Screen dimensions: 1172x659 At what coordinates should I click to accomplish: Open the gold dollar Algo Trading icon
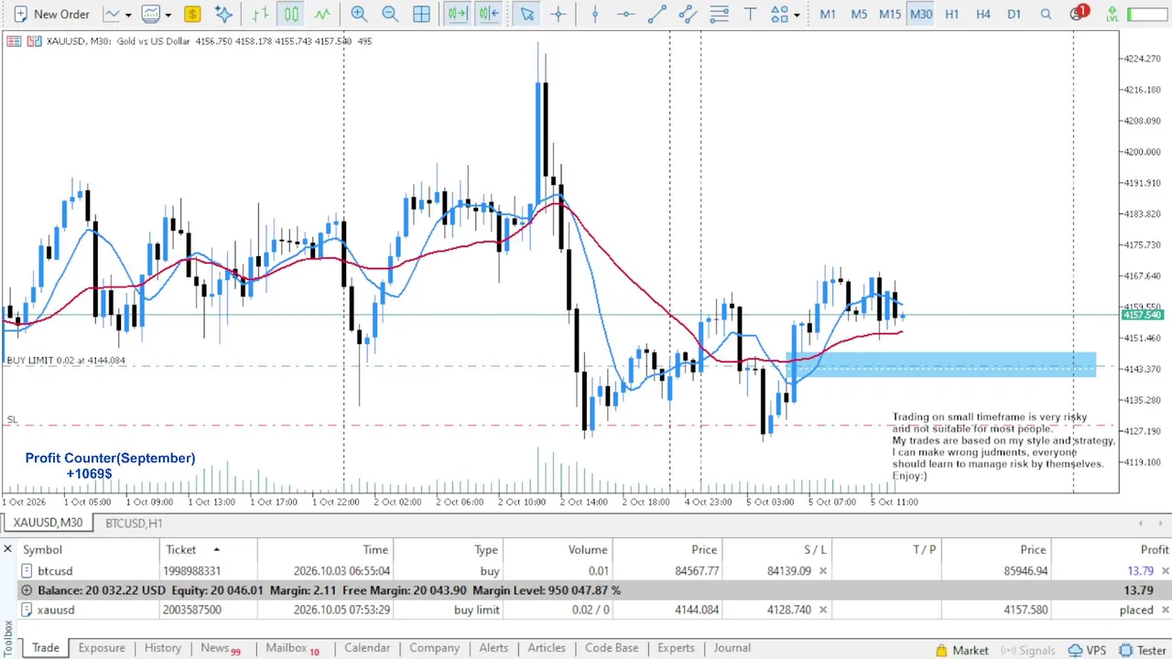click(192, 14)
